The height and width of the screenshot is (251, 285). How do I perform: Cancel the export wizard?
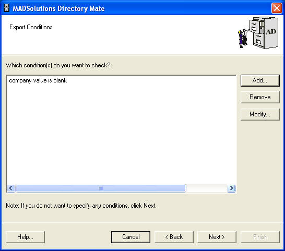pyautogui.click(x=130, y=237)
